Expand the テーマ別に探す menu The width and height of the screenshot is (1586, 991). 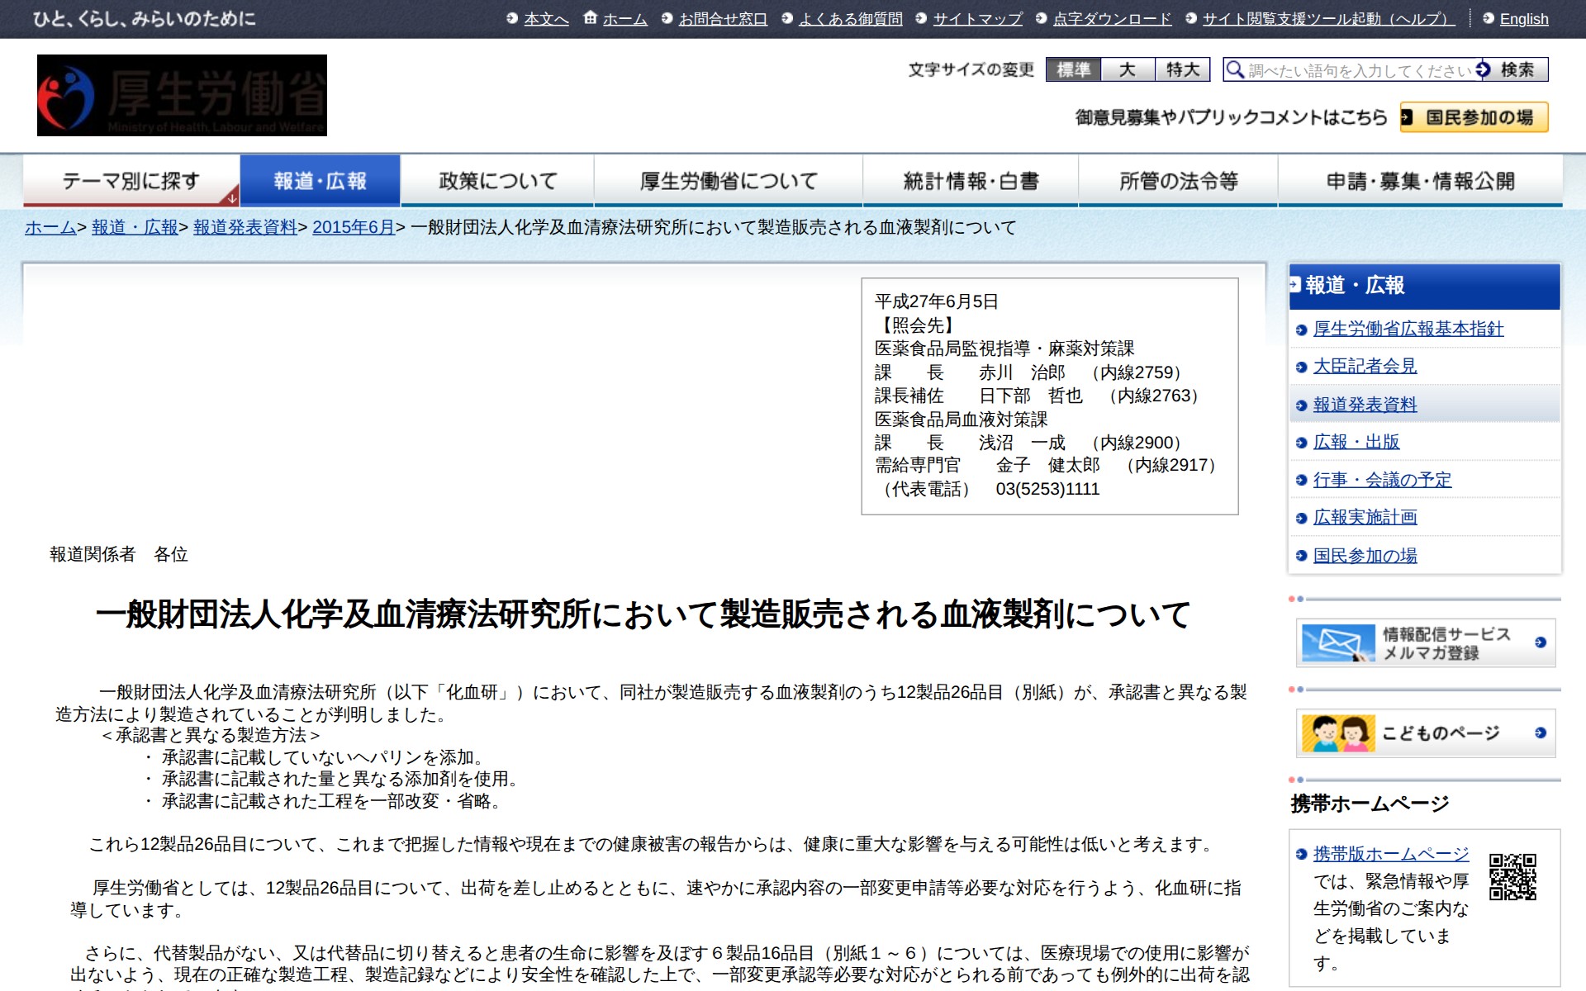click(131, 181)
